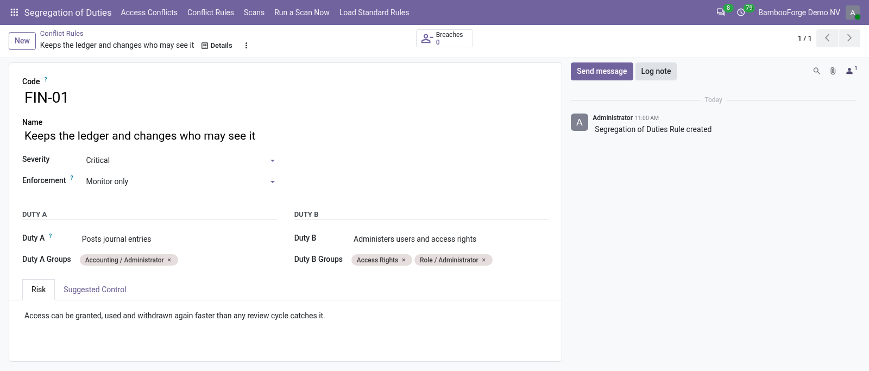Remove the Role / Administrator group tag

click(x=484, y=260)
